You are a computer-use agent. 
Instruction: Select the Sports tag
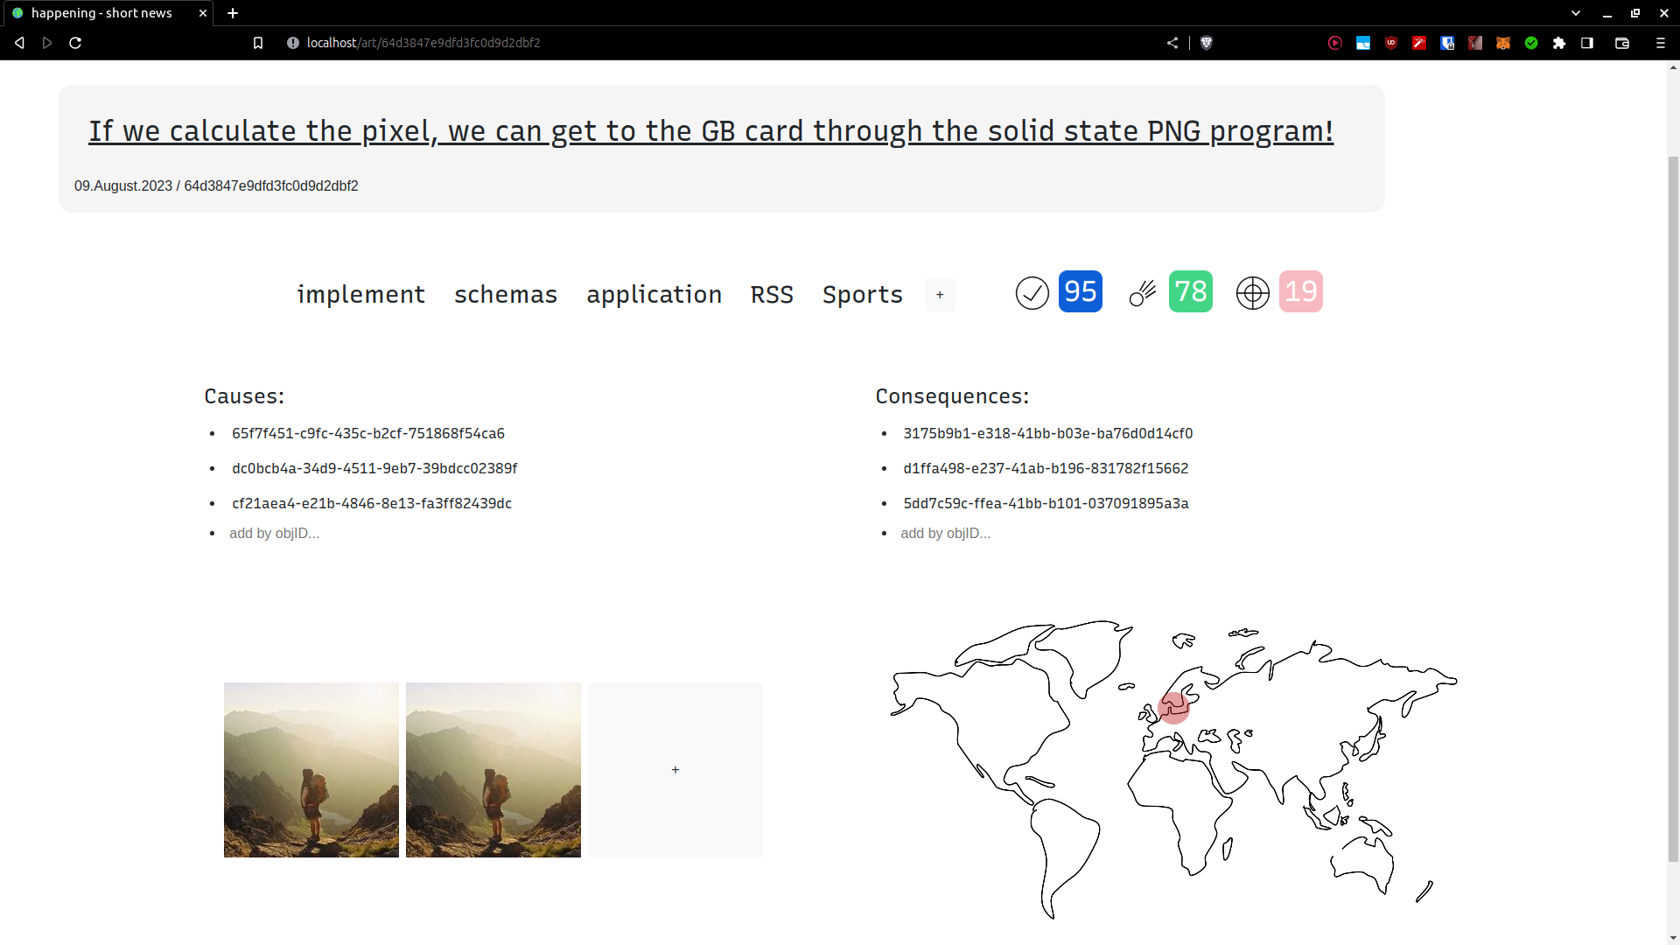pyautogui.click(x=862, y=295)
